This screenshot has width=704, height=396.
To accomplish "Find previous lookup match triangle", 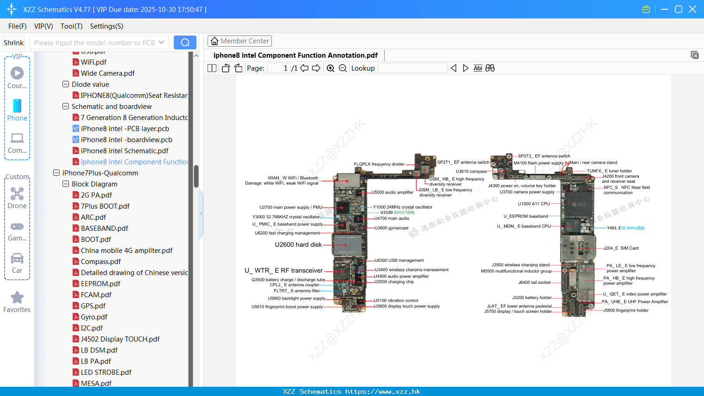I will [x=453, y=68].
